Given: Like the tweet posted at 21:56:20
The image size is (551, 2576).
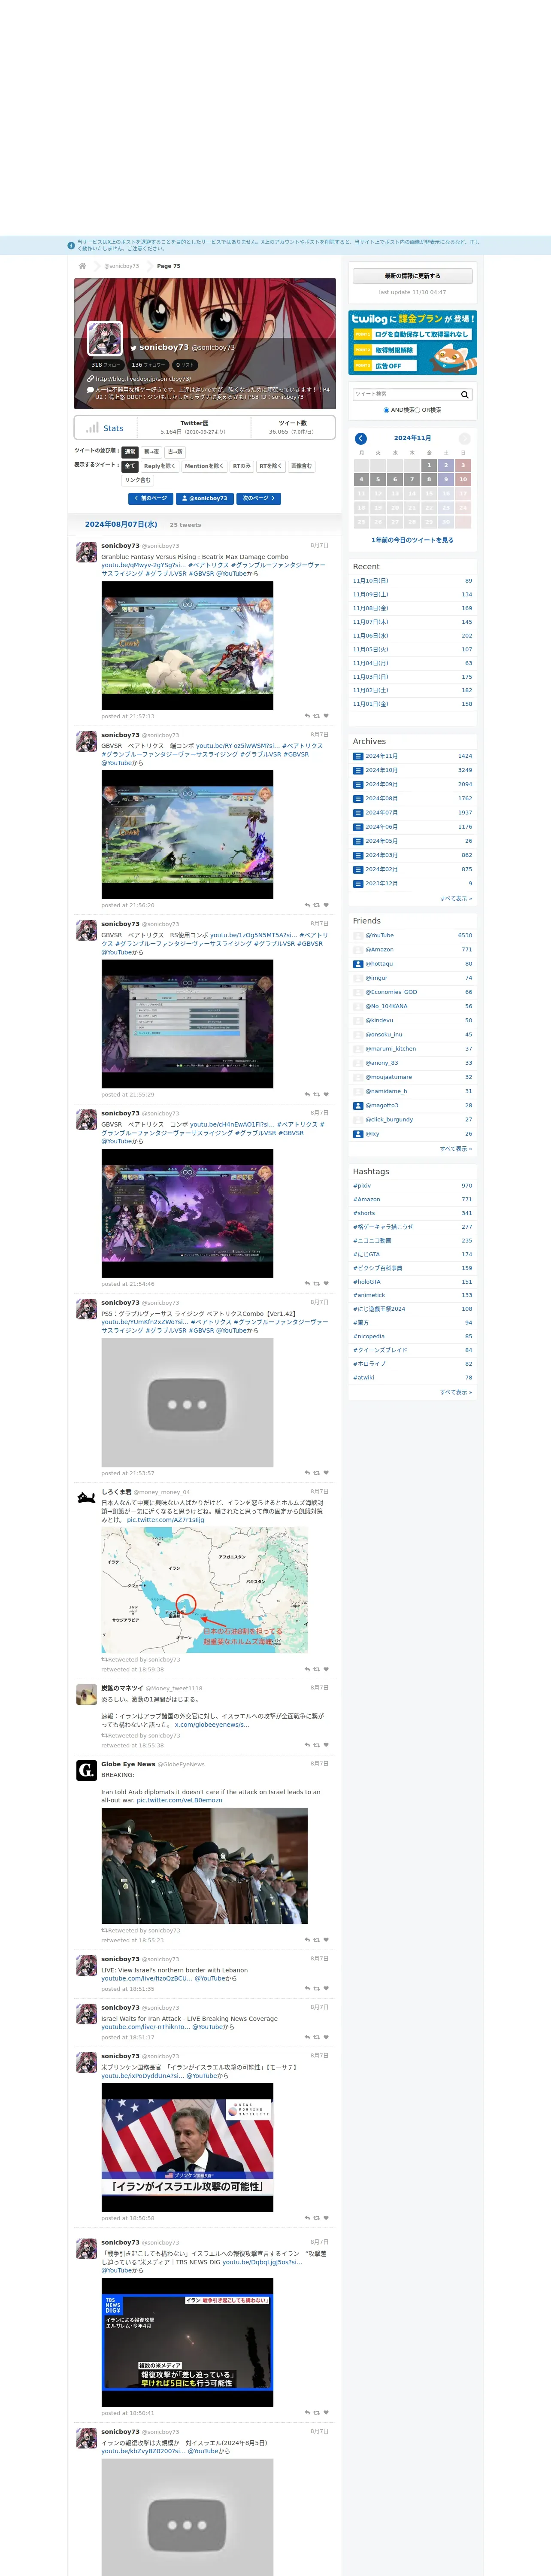Looking at the screenshot, I should (x=326, y=905).
